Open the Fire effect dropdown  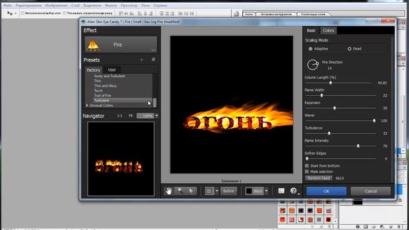coord(153,50)
